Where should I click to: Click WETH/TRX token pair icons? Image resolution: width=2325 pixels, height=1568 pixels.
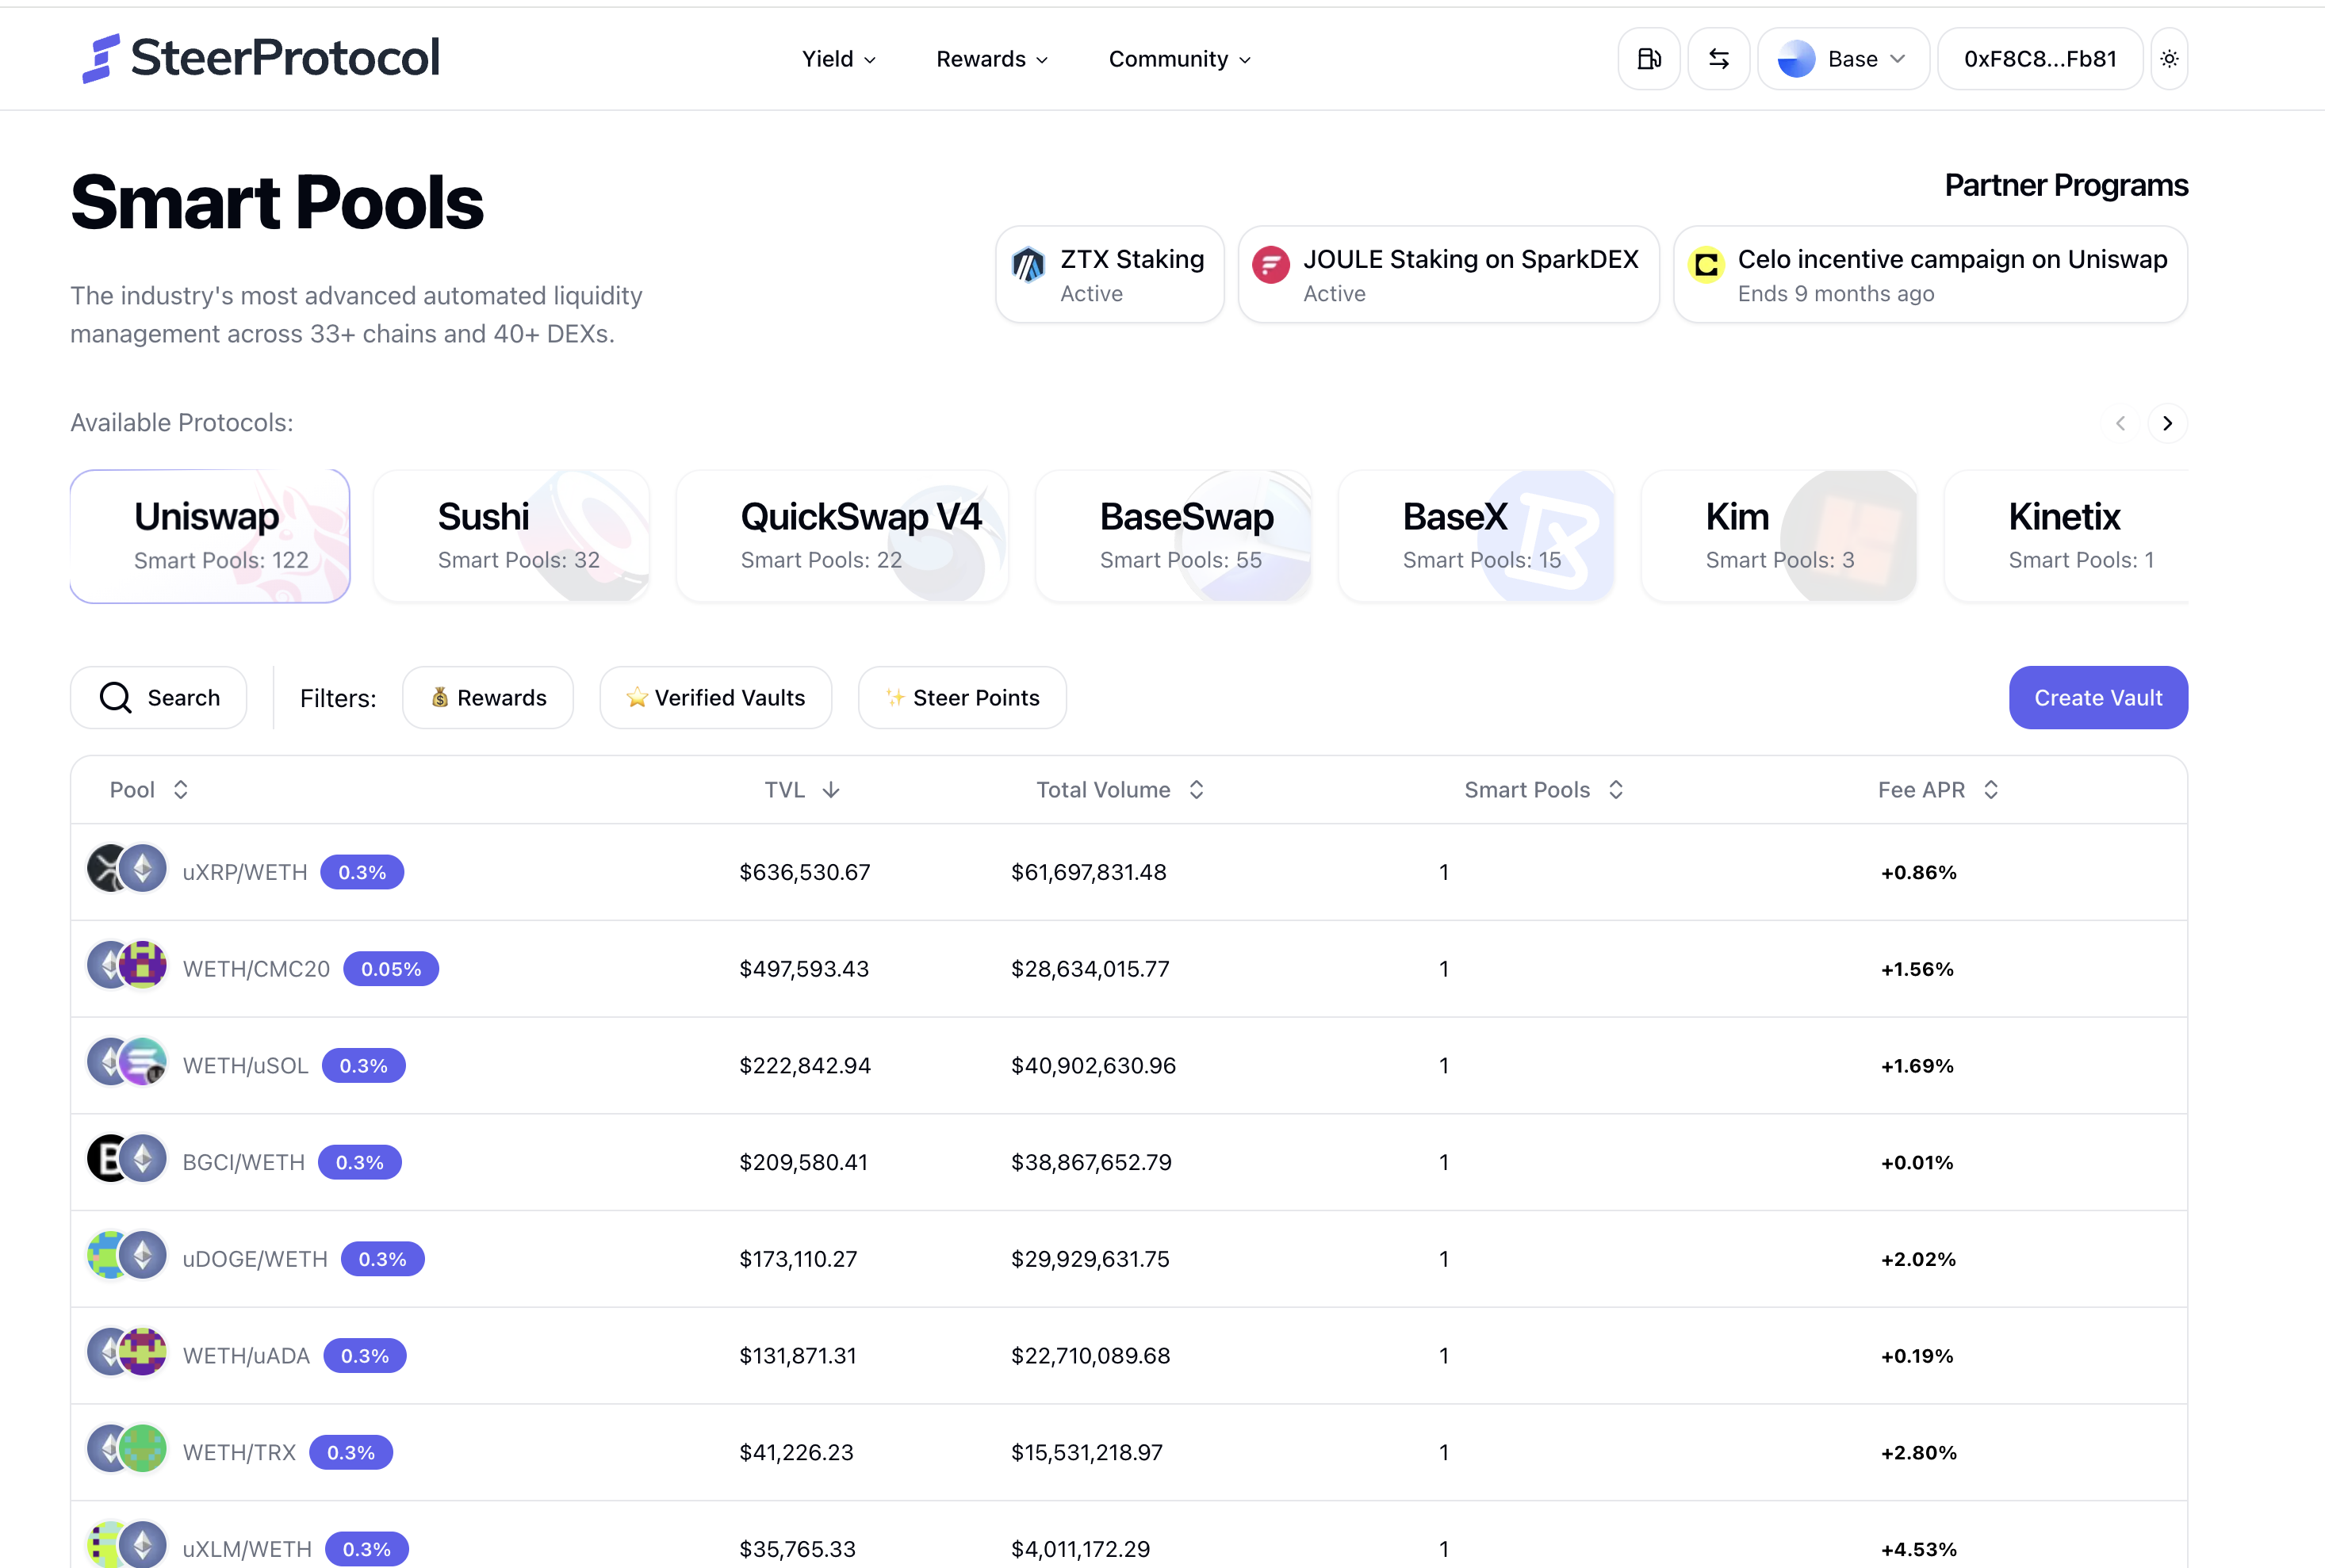click(x=127, y=1449)
